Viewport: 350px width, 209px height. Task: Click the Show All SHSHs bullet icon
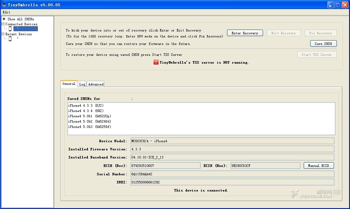click(x=4, y=19)
